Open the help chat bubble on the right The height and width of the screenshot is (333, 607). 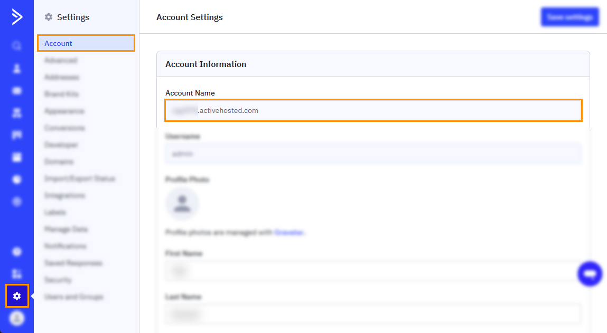[x=590, y=274]
